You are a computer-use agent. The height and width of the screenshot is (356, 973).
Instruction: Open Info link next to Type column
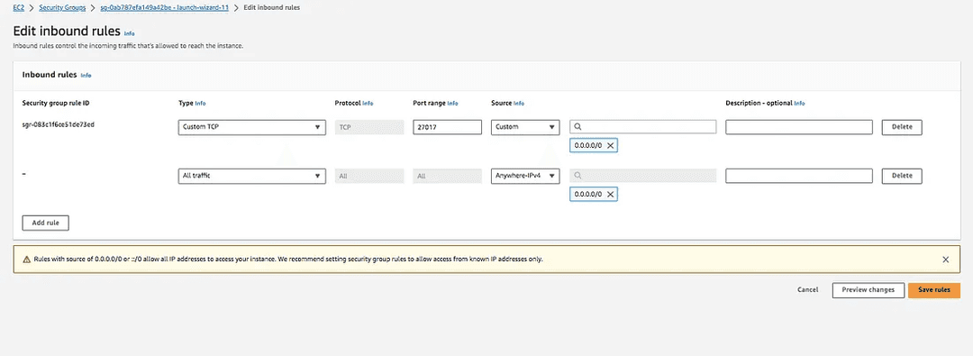[200, 103]
